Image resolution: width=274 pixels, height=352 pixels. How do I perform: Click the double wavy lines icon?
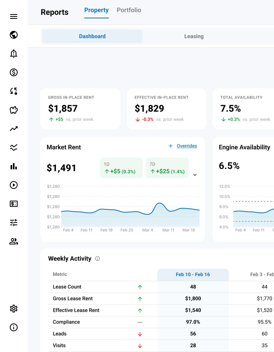coord(14,147)
